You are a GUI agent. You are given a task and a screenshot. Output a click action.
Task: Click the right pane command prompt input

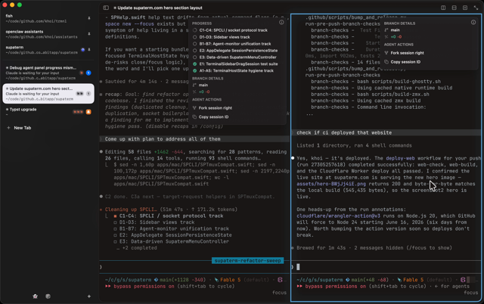386,267
